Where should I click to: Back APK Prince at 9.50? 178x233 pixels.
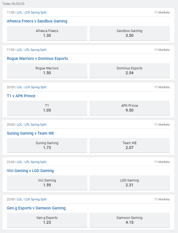pos(130,108)
